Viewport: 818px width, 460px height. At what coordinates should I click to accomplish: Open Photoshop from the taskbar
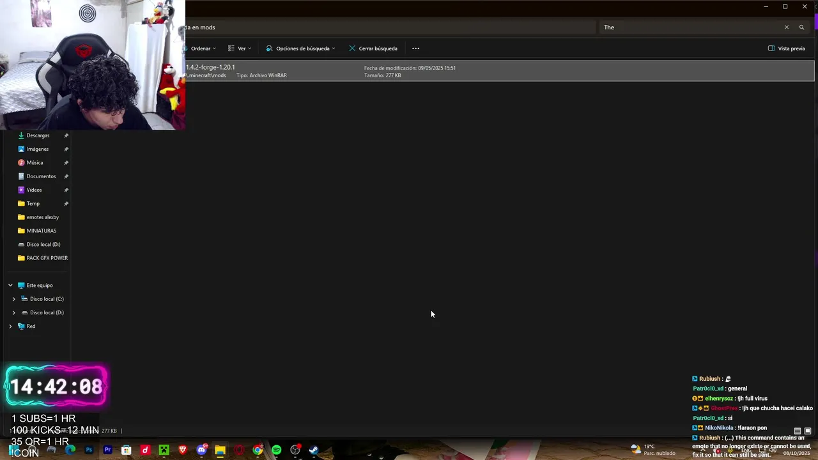pyautogui.click(x=89, y=450)
